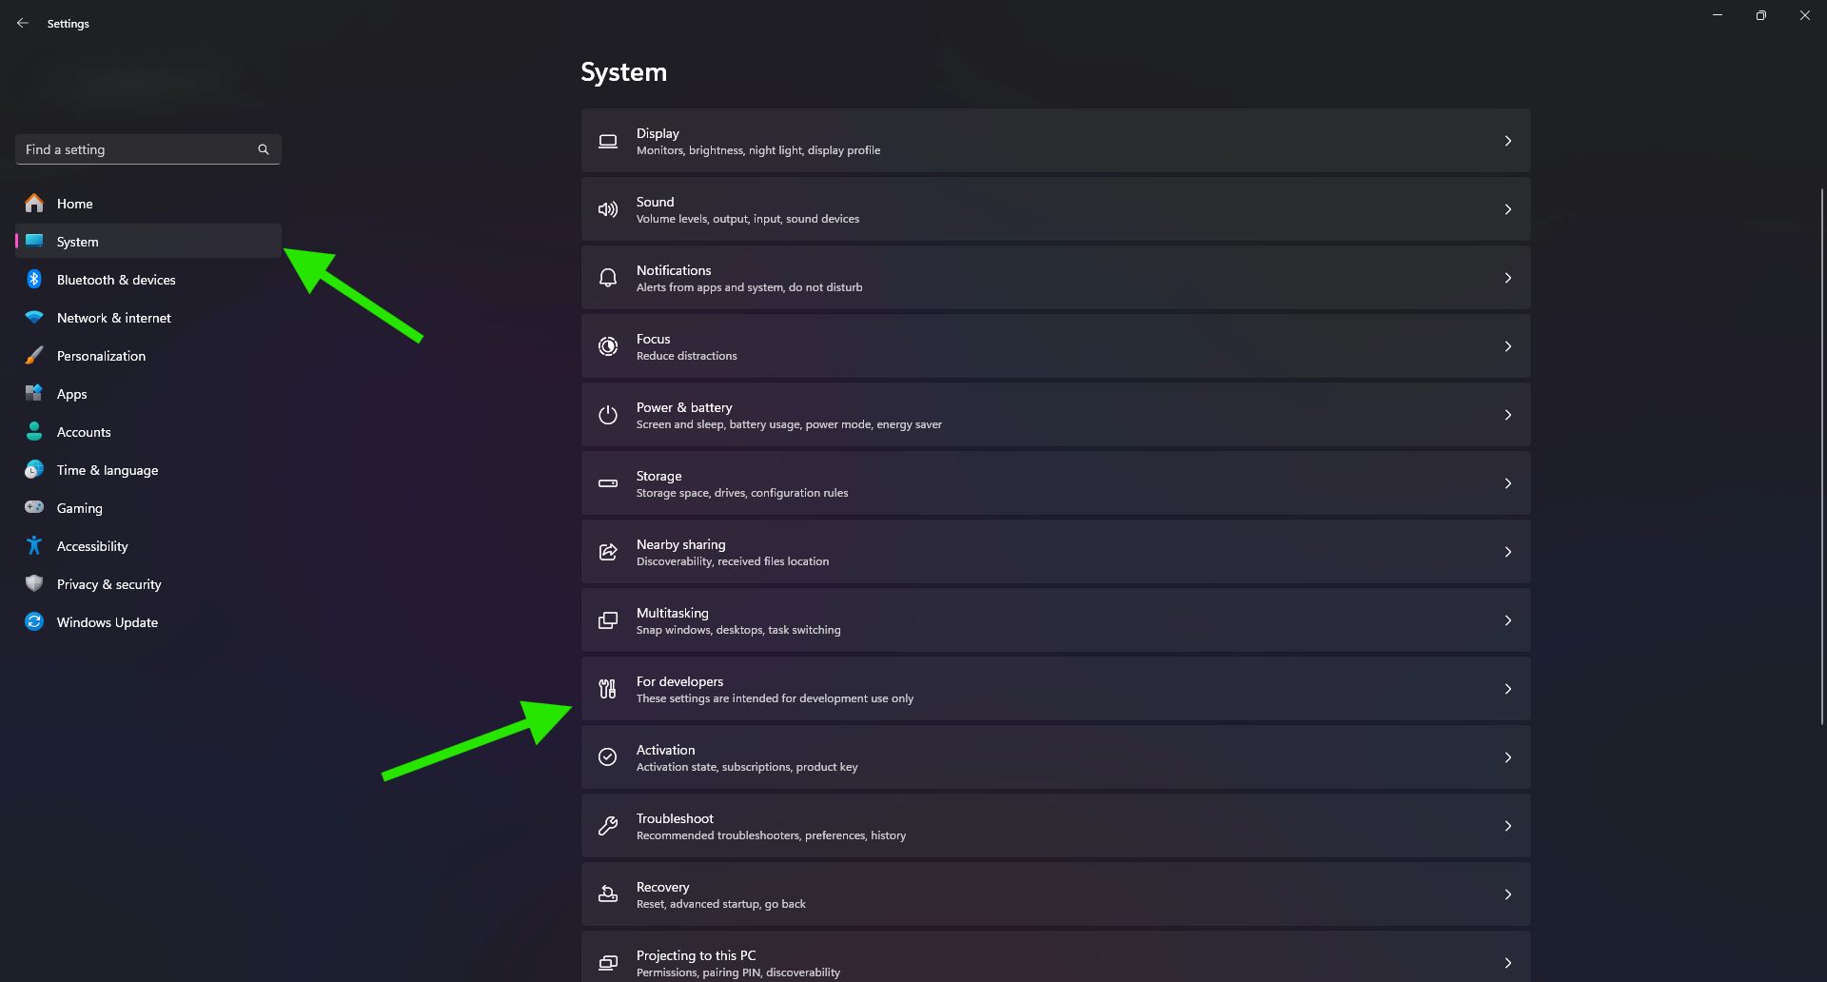Click the Windows Update refresh icon
1827x982 pixels.
pos(34,621)
